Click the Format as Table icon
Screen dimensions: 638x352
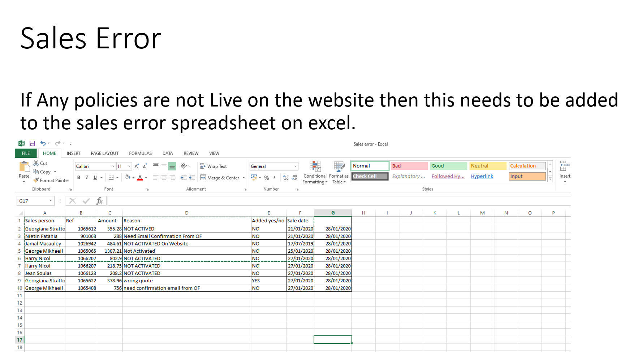(339, 173)
